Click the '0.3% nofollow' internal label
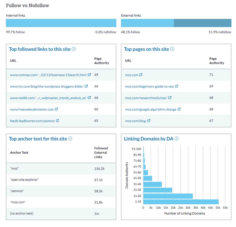Image resolution: width=236 pixels, height=227 pixels. point(106,32)
